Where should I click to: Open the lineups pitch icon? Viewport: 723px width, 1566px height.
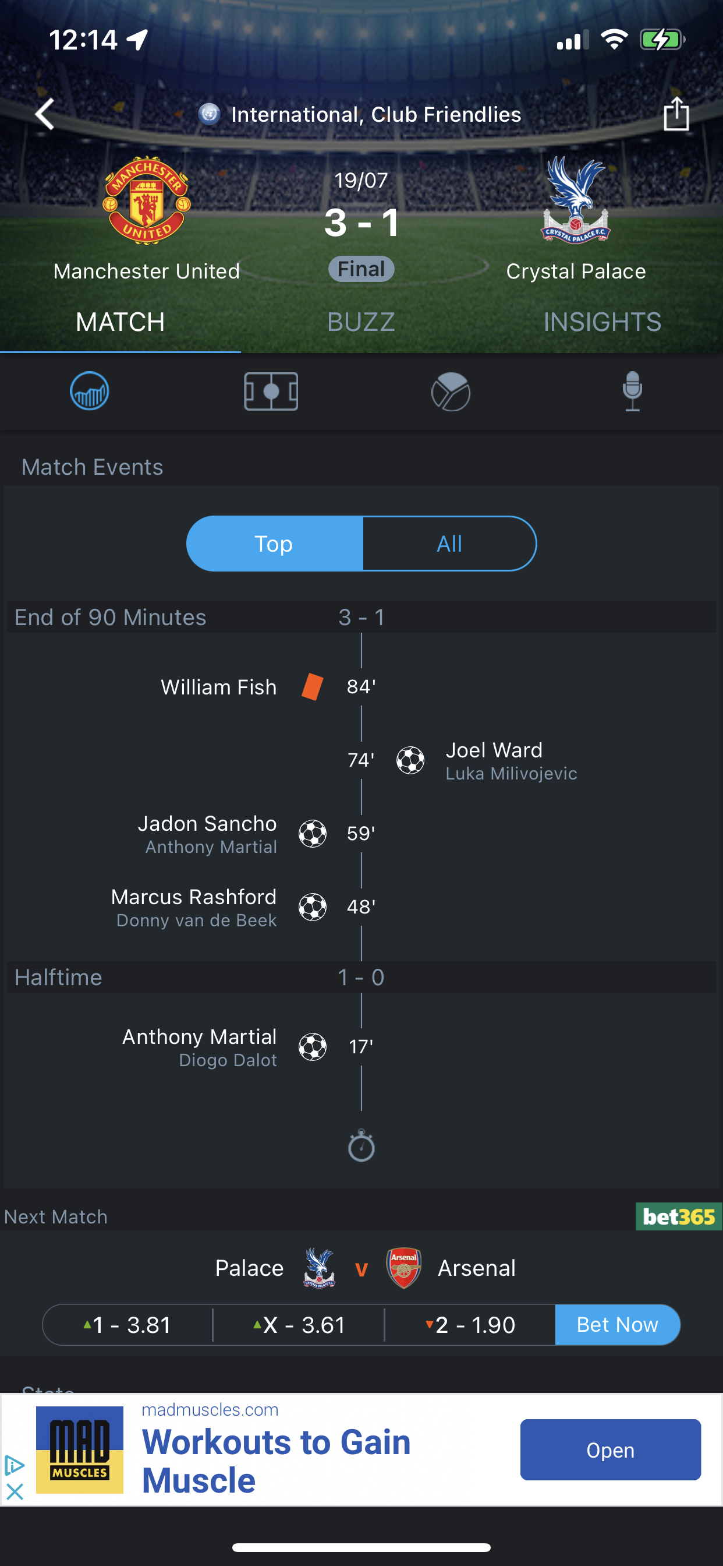271,391
